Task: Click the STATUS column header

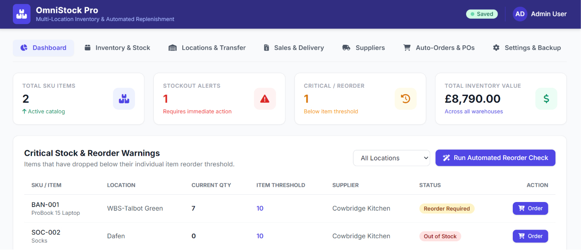Action: click(430, 185)
